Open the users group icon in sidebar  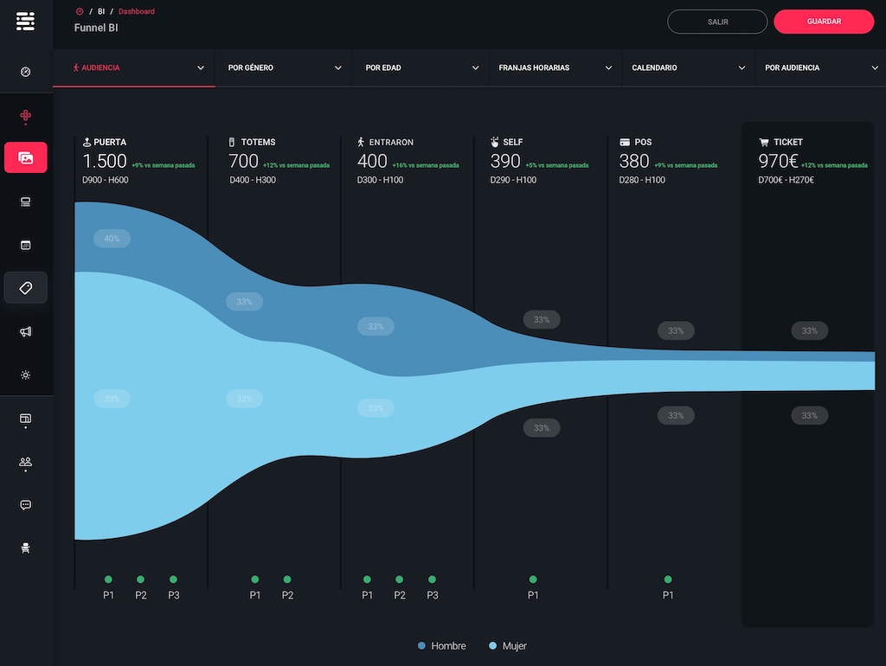(x=26, y=462)
